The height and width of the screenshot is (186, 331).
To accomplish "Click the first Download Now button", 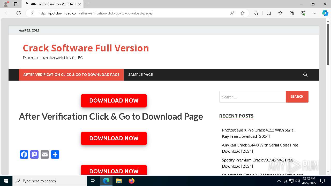I will click(114, 101).
